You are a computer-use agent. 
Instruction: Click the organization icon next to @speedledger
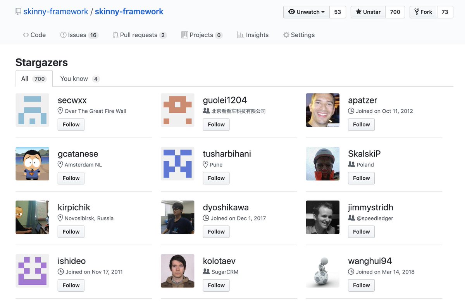tap(351, 218)
